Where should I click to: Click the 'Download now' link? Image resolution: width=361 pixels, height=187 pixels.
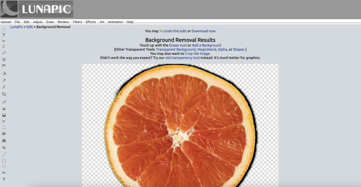(x=203, y=31)
